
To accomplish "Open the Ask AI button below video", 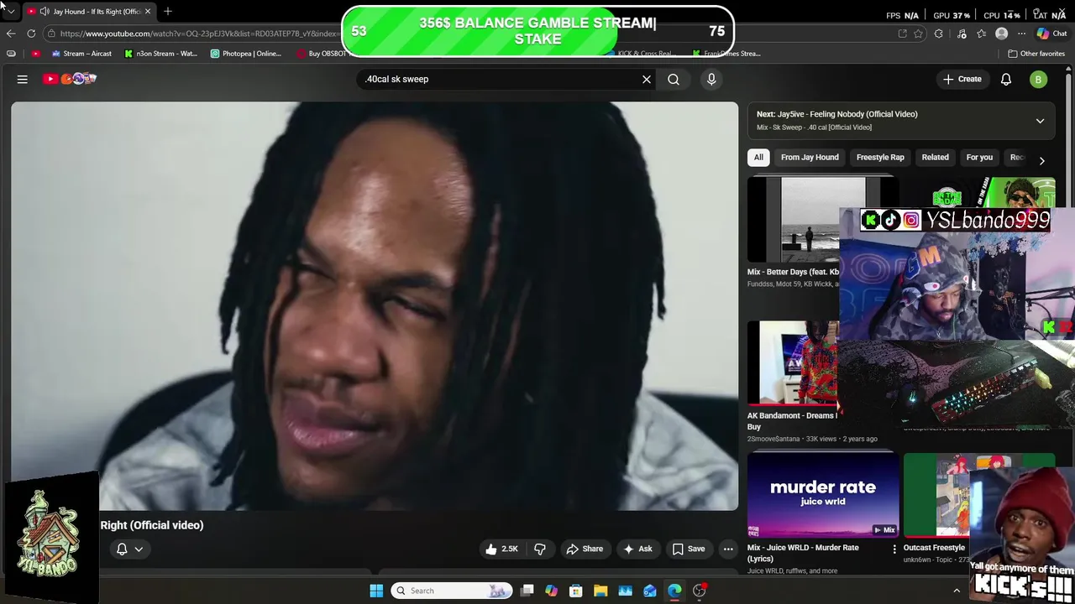I will click(637, 549).
